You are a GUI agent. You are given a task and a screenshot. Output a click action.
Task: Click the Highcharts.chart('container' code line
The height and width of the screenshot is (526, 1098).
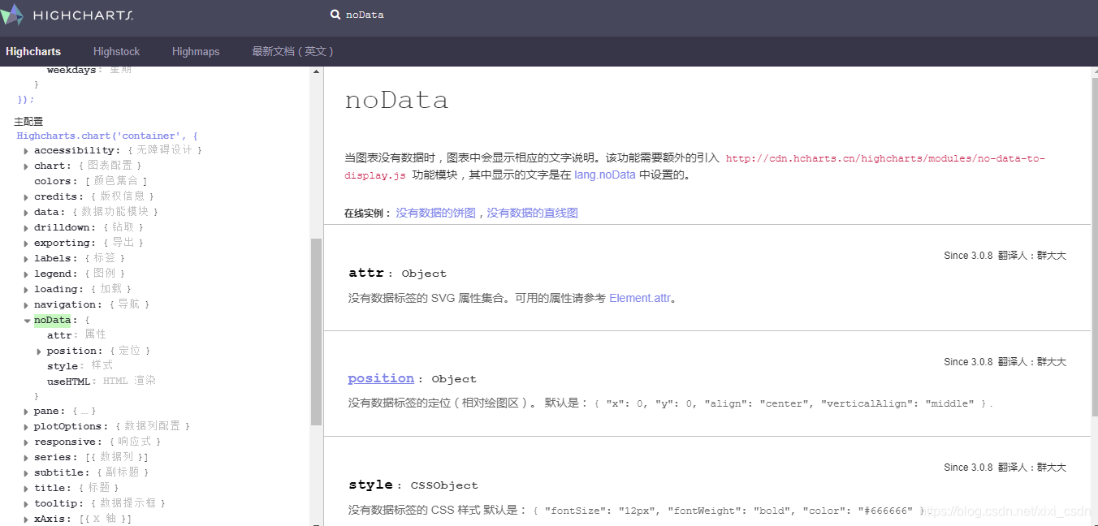pos(107,136)
